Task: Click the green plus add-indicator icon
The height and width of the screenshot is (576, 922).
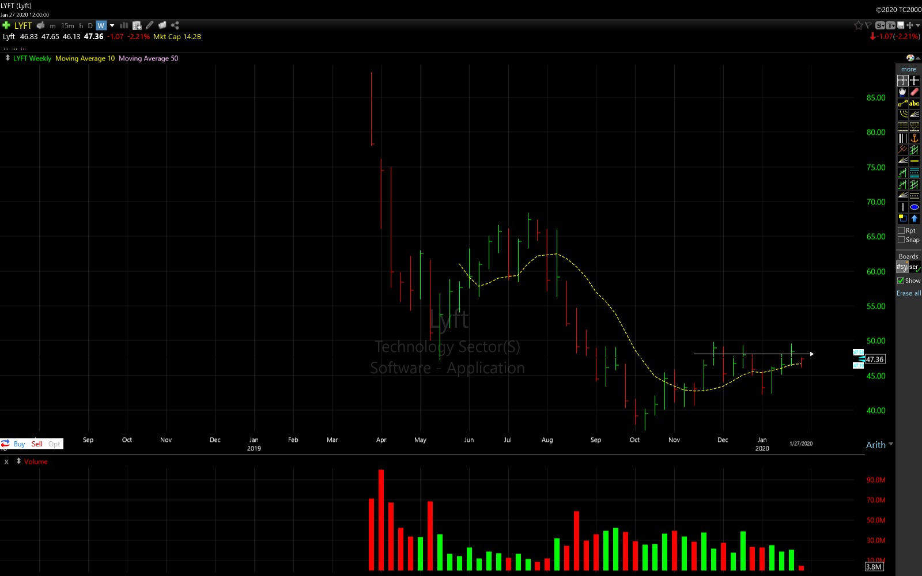Action: [6, 25]
